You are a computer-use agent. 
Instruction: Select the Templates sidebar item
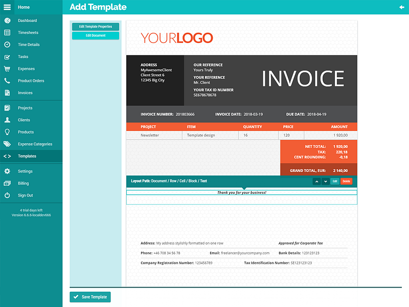31,156
